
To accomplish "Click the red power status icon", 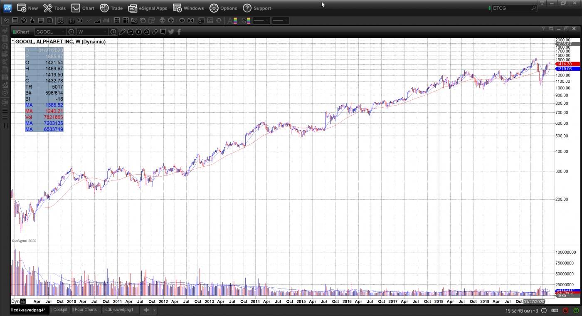I will pyautogui.click(x=566, y=311).
